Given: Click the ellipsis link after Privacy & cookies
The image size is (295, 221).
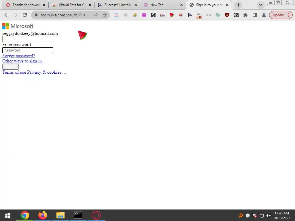Looking at the screenshot, I should click(x=64, y=72).
